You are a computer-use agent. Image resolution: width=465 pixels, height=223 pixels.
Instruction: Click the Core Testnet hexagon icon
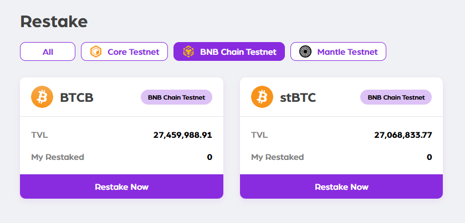point(96,52)
